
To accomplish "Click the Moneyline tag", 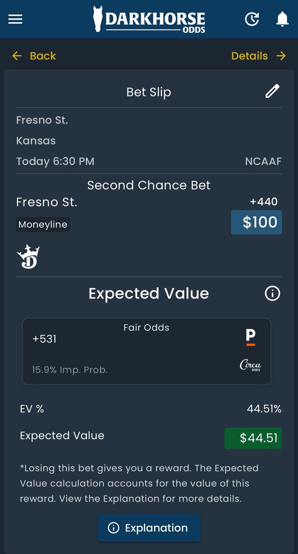I will tap(43, 225).
